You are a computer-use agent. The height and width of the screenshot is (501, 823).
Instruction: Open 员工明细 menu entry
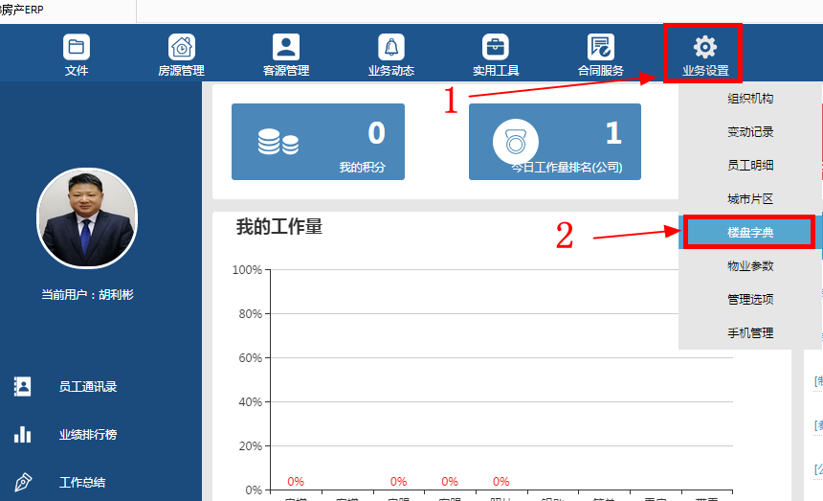[750, 166]
